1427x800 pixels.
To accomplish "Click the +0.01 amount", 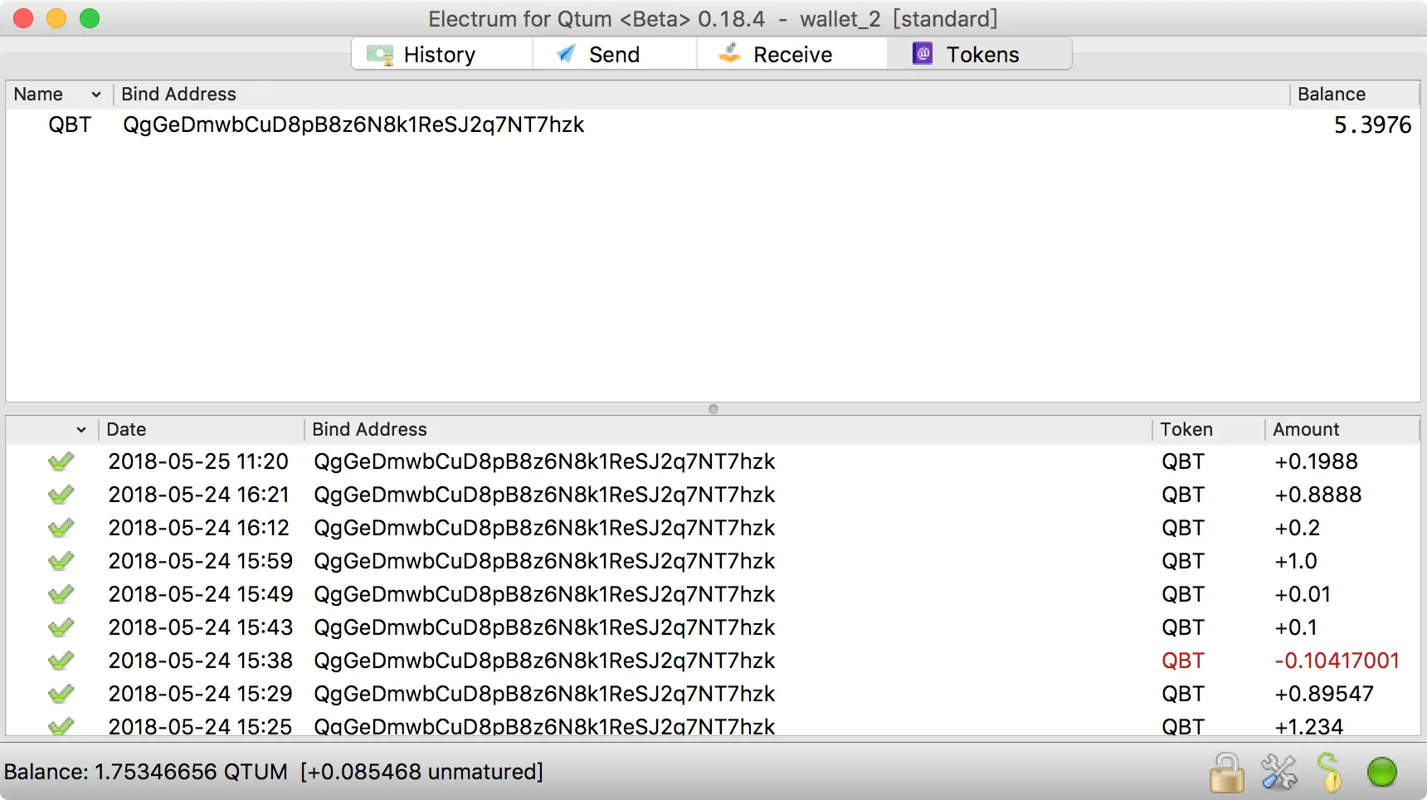I will click(1303, 594).
